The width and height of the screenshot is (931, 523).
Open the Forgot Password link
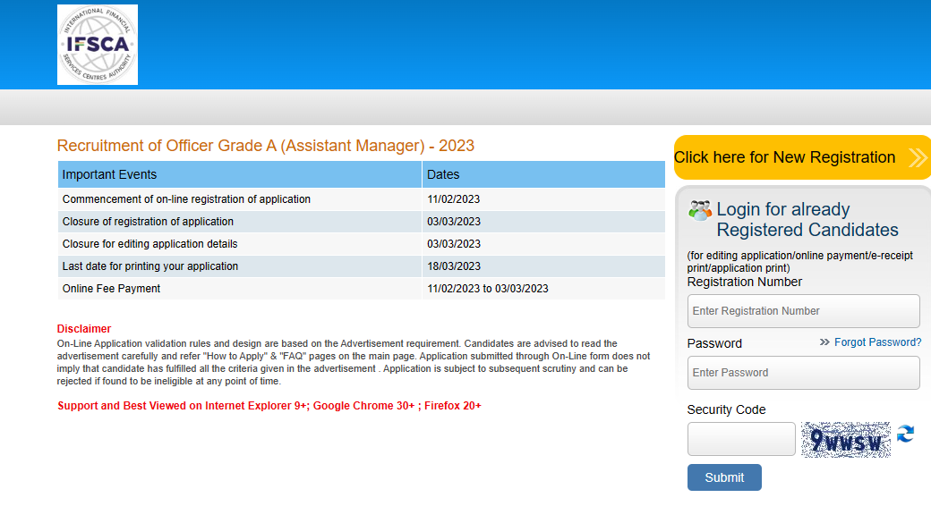click(877, 342)
